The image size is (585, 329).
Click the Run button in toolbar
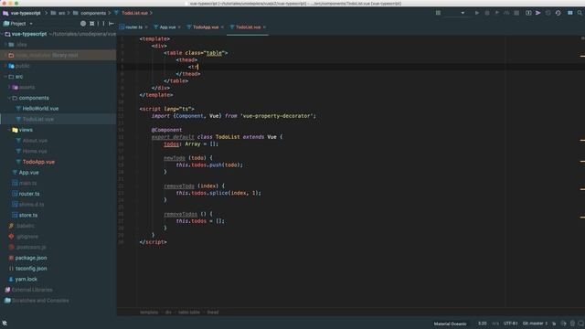[x=477, y=13]
